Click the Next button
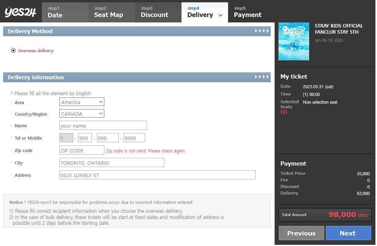 tap(348, 233)
